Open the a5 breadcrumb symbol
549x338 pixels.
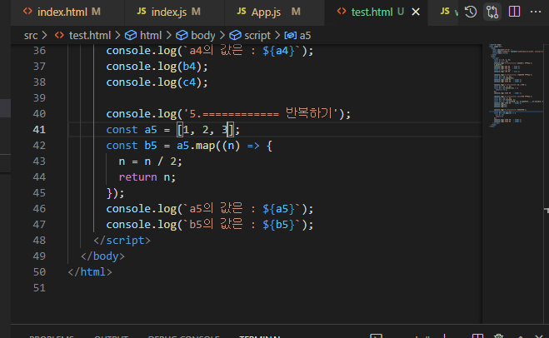tap(298, 35)
